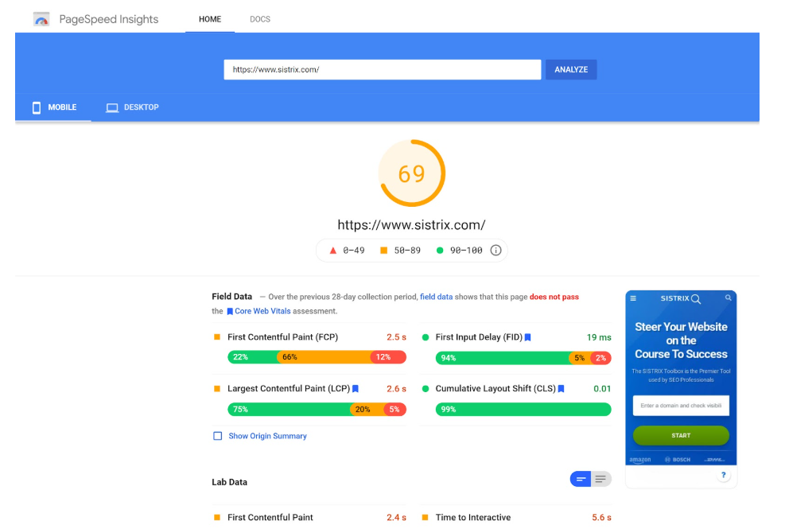This screenshot has width=785, height=529.
Task: Click the info icon beside score legend
Action: (495, 250)
